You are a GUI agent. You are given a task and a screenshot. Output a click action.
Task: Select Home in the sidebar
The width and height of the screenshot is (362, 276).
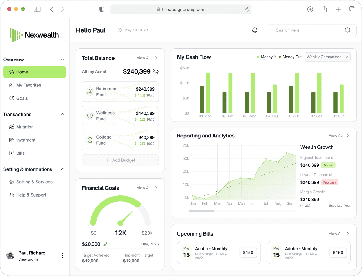pos(35,72)
